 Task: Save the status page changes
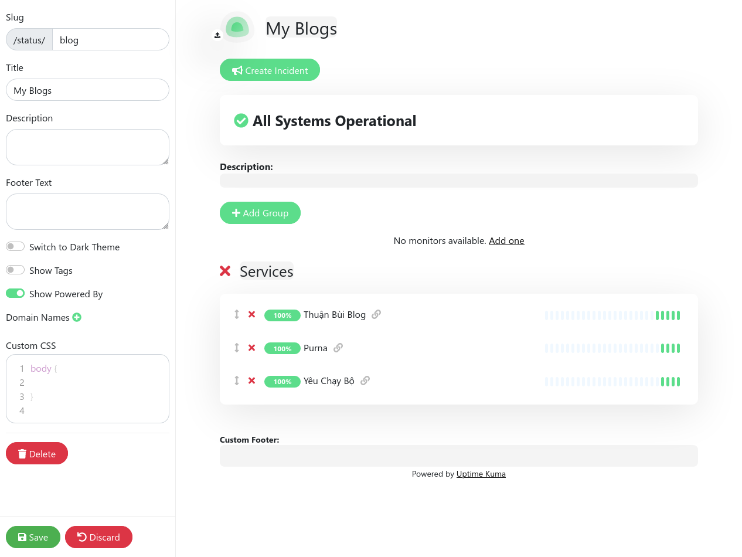click(33, 537)
